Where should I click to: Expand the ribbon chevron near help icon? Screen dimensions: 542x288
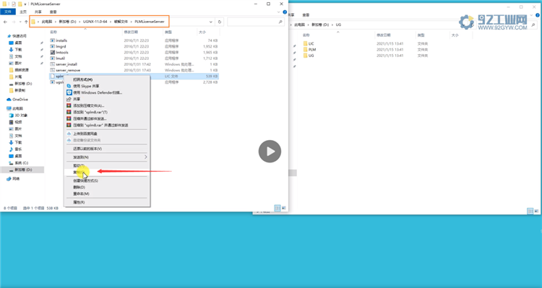[x=279, y=12]
